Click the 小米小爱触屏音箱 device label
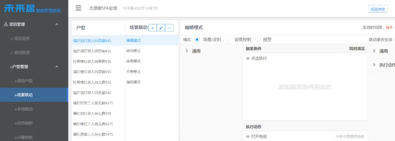 [x=350, y=137]
